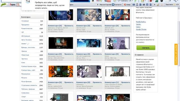Viewport: 180px width, 101px height.
Task: Select the Бренды, логотипы category
Action: click(28, 47)
